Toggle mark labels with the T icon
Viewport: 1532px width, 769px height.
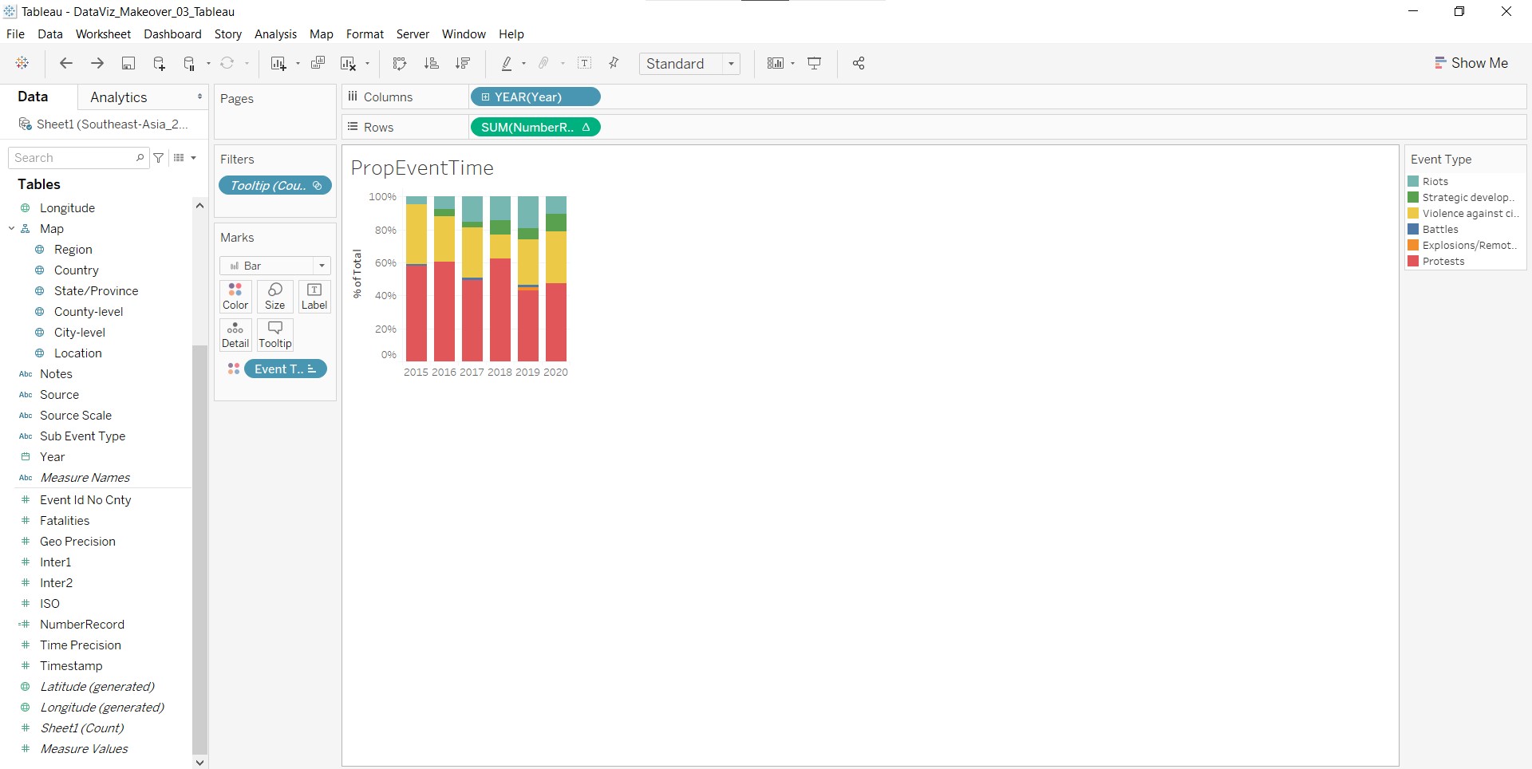pyautogui.click(x=584, y=64)
